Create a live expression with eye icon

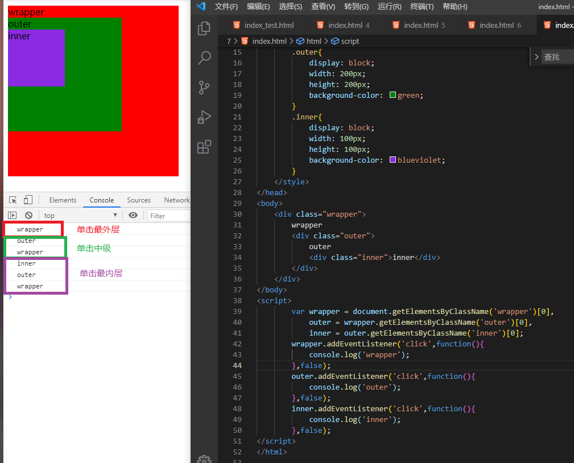133,215
